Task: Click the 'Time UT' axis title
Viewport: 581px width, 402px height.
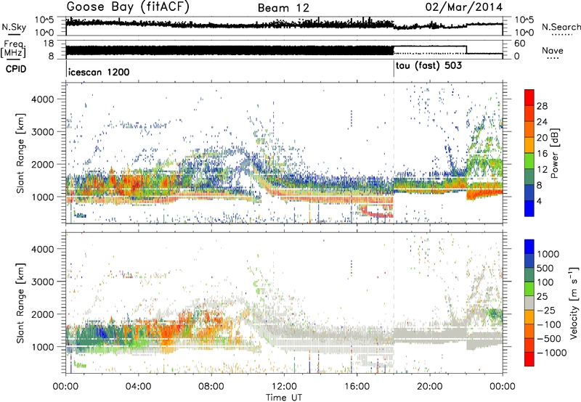Action: tap(284, 398)
